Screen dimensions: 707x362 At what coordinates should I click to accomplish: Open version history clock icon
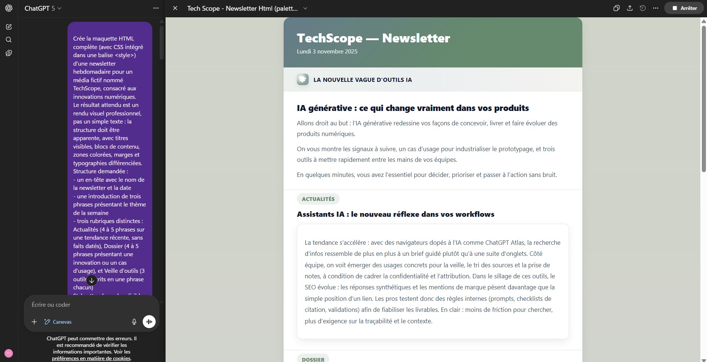642,8
